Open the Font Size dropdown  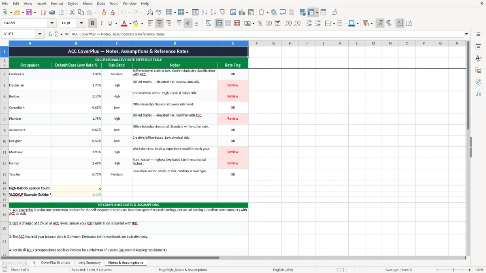[81, 23]
